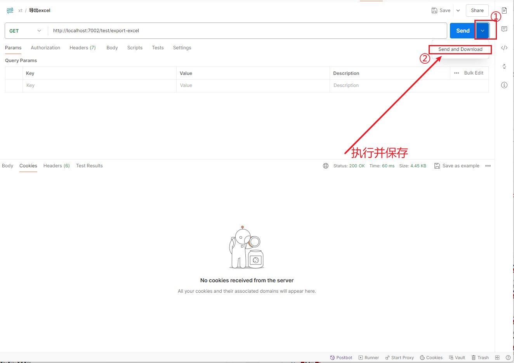514x363 pixels.
Task: Click Start Proxy in the footer
Action: (x=399, y=358)
